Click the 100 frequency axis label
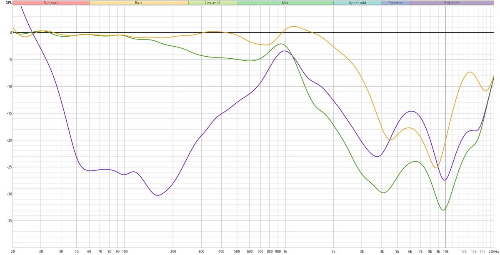This screenshot has width=500, height=255. [125, 252]
